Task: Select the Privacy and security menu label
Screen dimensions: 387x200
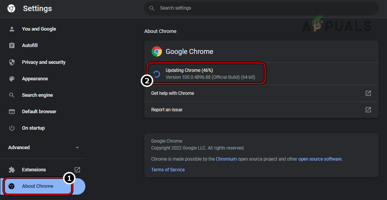Action: click(x=44, y=62)
